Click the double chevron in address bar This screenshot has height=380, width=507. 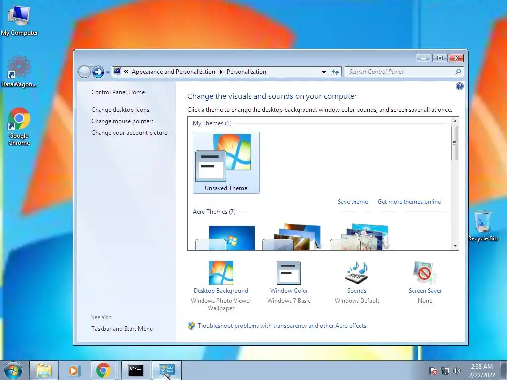point(126,72)
